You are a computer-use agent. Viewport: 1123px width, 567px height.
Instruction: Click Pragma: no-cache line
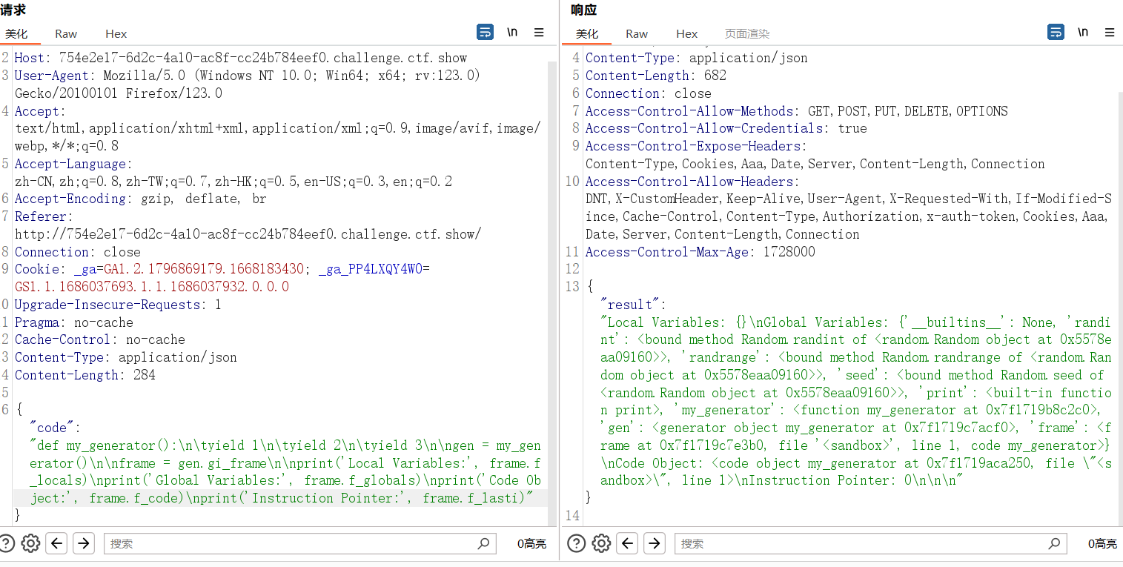click(74, 322)
